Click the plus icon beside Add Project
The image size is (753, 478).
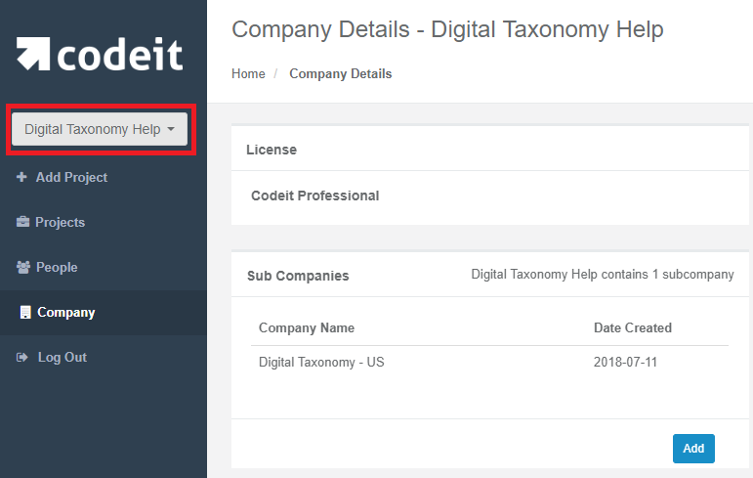click(21, 177)
